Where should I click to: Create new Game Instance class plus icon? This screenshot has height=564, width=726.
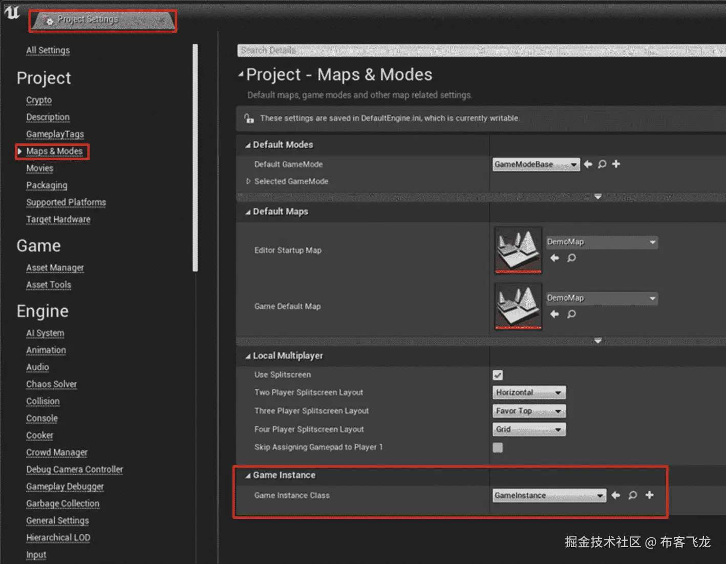(x=650, y=495)
